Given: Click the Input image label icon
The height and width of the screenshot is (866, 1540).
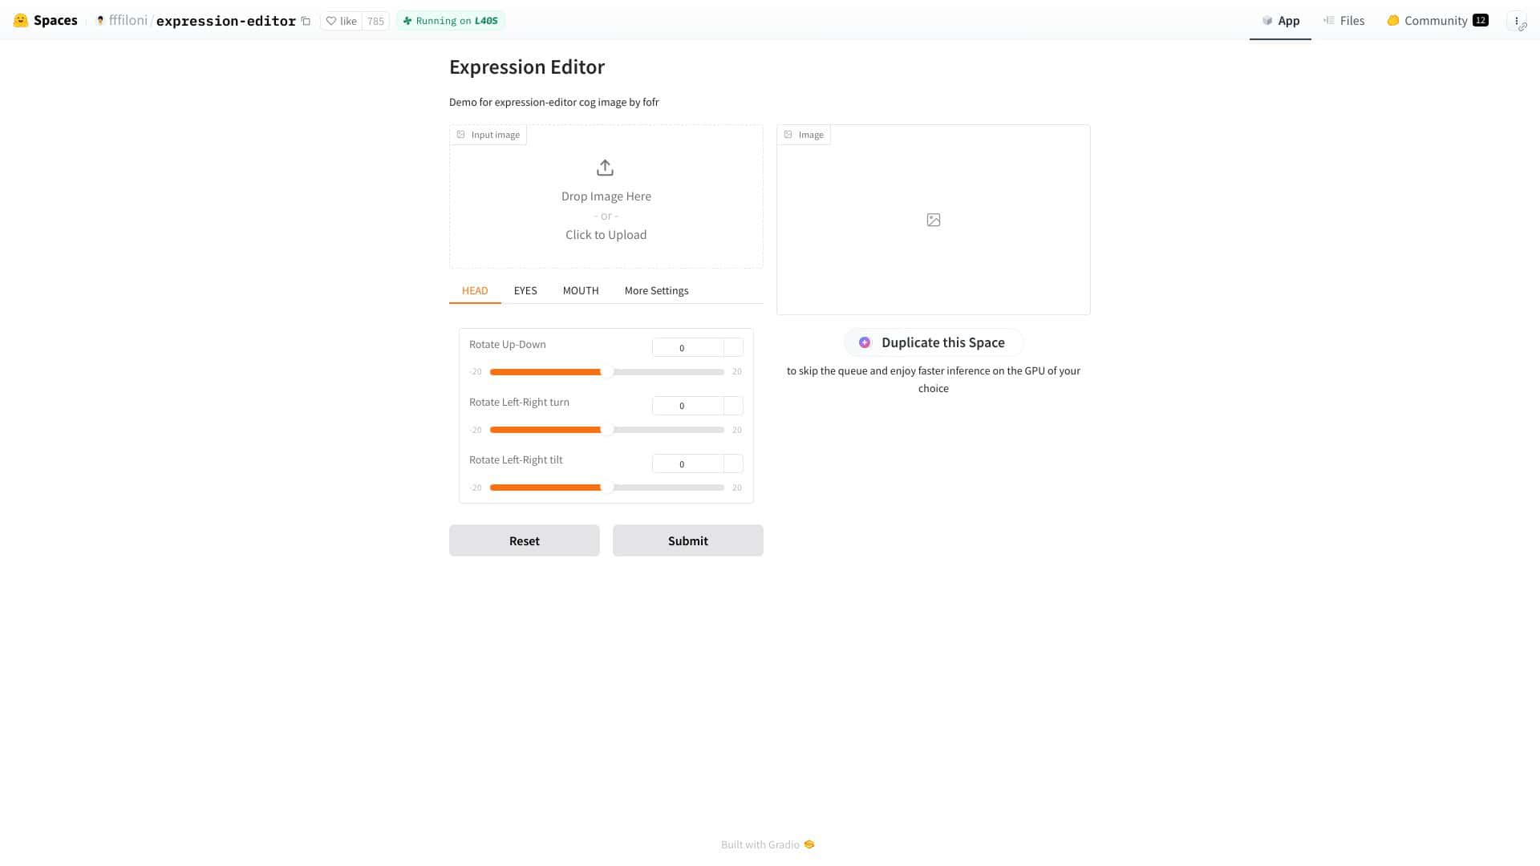Looking at the screenshot, I should tap(460, 134).
